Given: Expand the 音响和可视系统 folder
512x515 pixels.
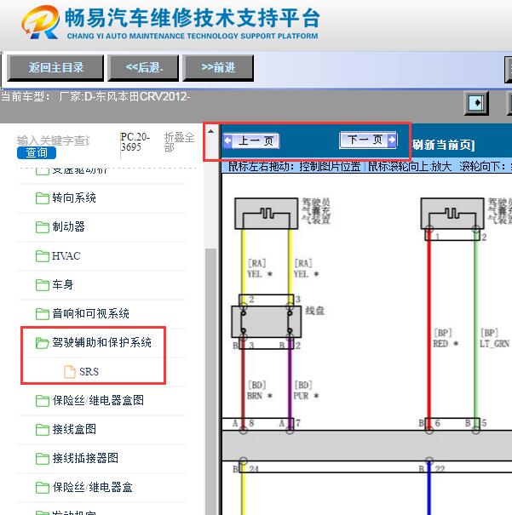Looking at the screenshot, I should tap(90, 313).
